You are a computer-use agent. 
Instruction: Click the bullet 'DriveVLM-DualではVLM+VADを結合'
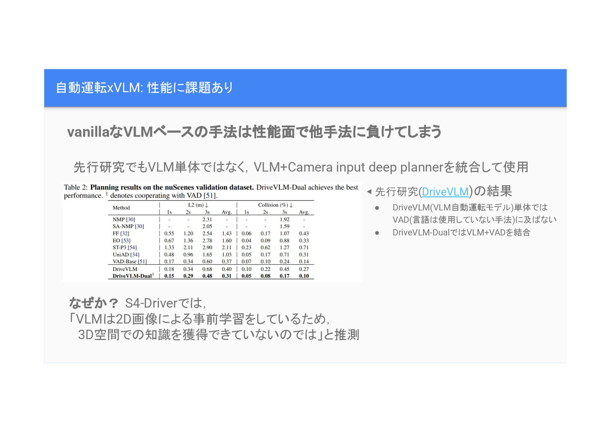[x=461, y=233]
